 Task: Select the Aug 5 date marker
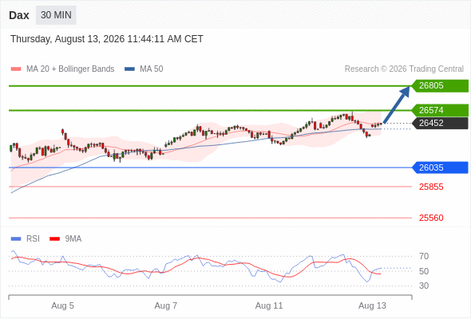[x=62, y=305]
